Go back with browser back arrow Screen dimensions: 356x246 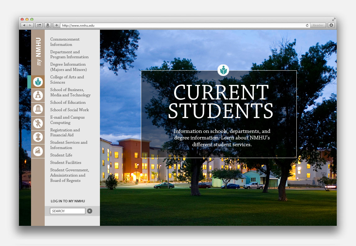tap(24, 25)
